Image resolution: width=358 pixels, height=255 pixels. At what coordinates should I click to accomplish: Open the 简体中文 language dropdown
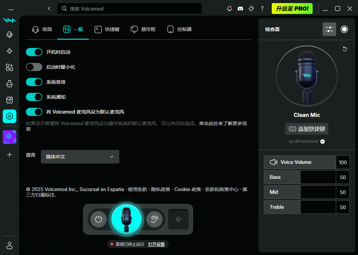click(x=80, y=157)
